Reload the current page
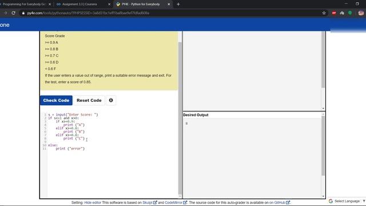 [x=14, y=13]
